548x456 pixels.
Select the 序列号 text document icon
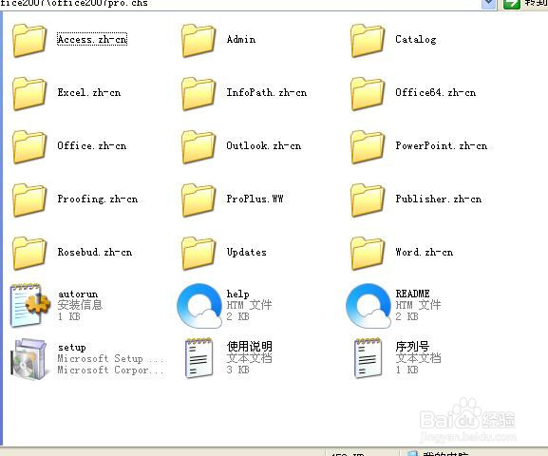point(368,358)
